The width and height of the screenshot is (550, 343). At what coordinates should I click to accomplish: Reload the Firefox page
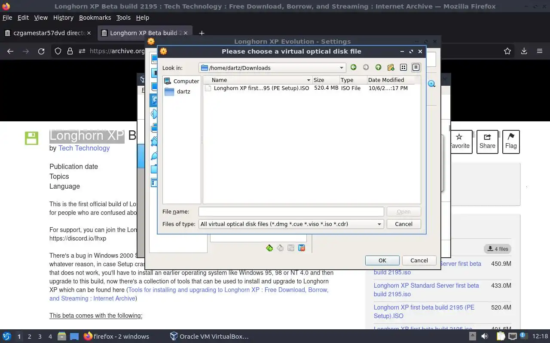tap(41, 51)
